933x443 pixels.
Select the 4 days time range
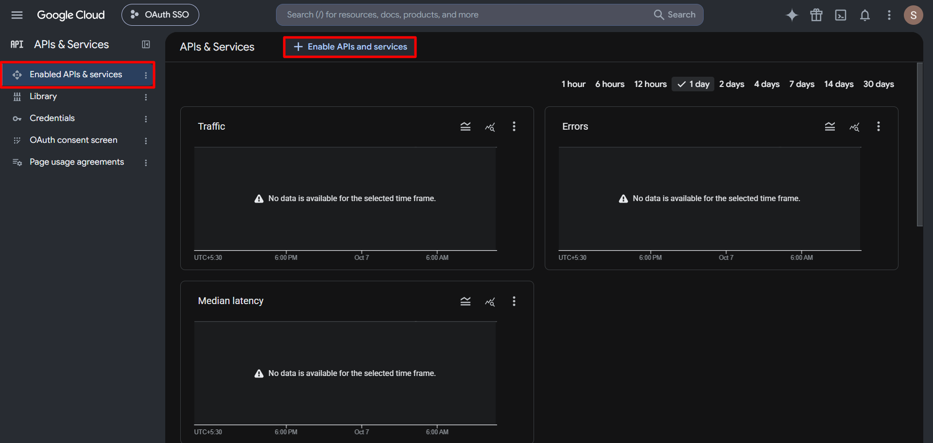click(767, 84)
